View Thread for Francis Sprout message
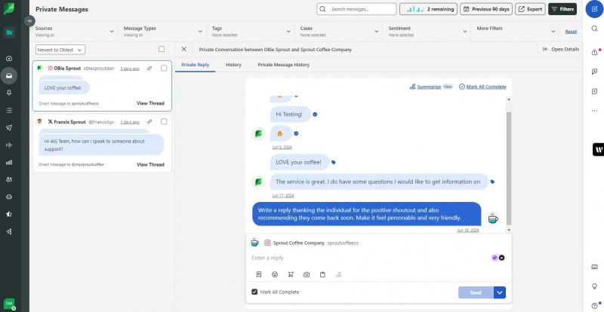 coord(150,164)
